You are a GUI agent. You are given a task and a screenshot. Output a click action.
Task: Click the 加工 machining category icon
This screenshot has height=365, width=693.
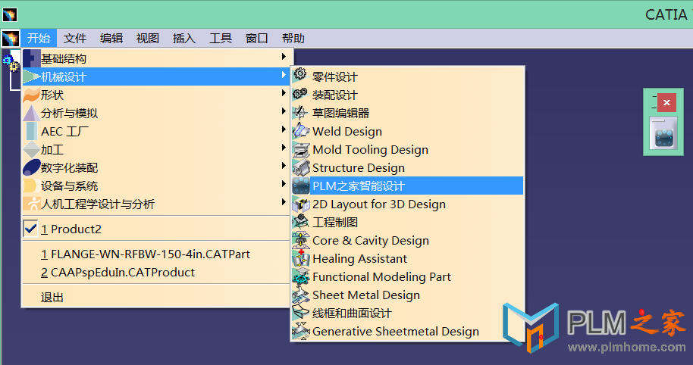tap(31, 150)
